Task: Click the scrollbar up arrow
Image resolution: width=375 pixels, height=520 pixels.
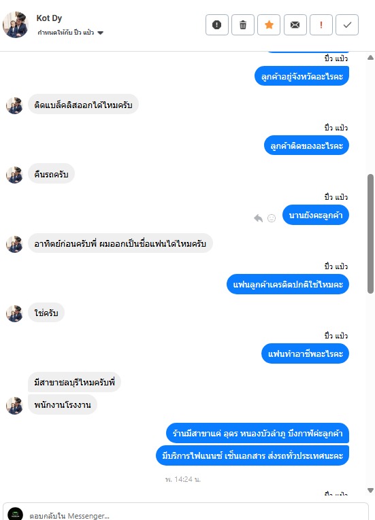Action: [370, 58]
